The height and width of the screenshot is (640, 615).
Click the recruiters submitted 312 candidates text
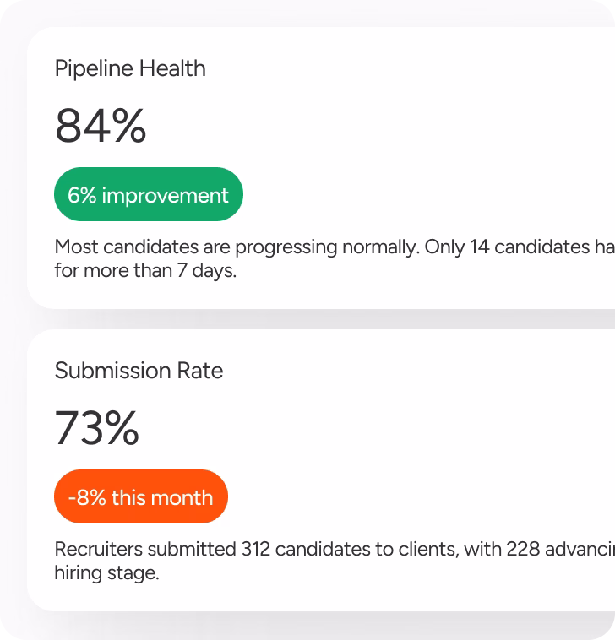click(335, 561)
